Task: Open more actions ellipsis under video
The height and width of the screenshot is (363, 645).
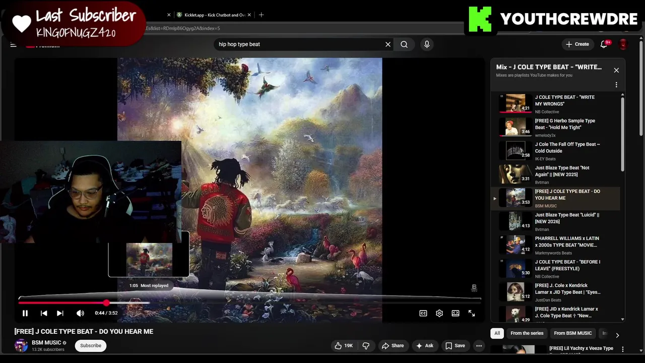Action: tap(479, 345)
